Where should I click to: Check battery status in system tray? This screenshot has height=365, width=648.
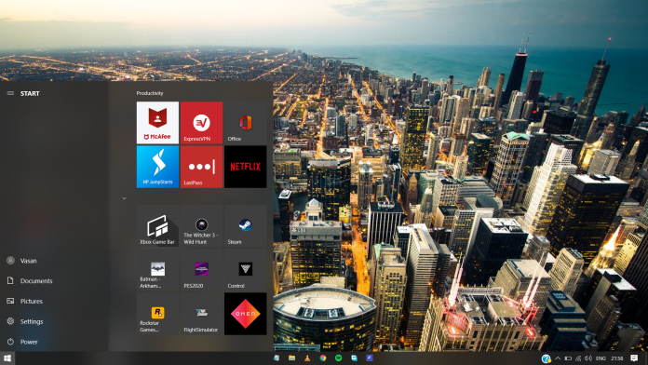tap(568, 358)
